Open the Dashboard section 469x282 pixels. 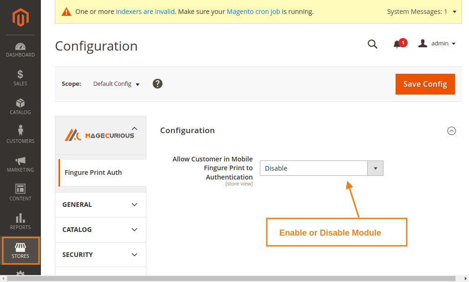[x=20, y=50]
